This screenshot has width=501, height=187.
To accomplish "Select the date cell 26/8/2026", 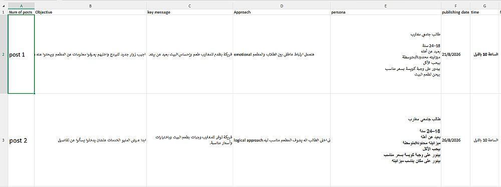I will (456, 140).
